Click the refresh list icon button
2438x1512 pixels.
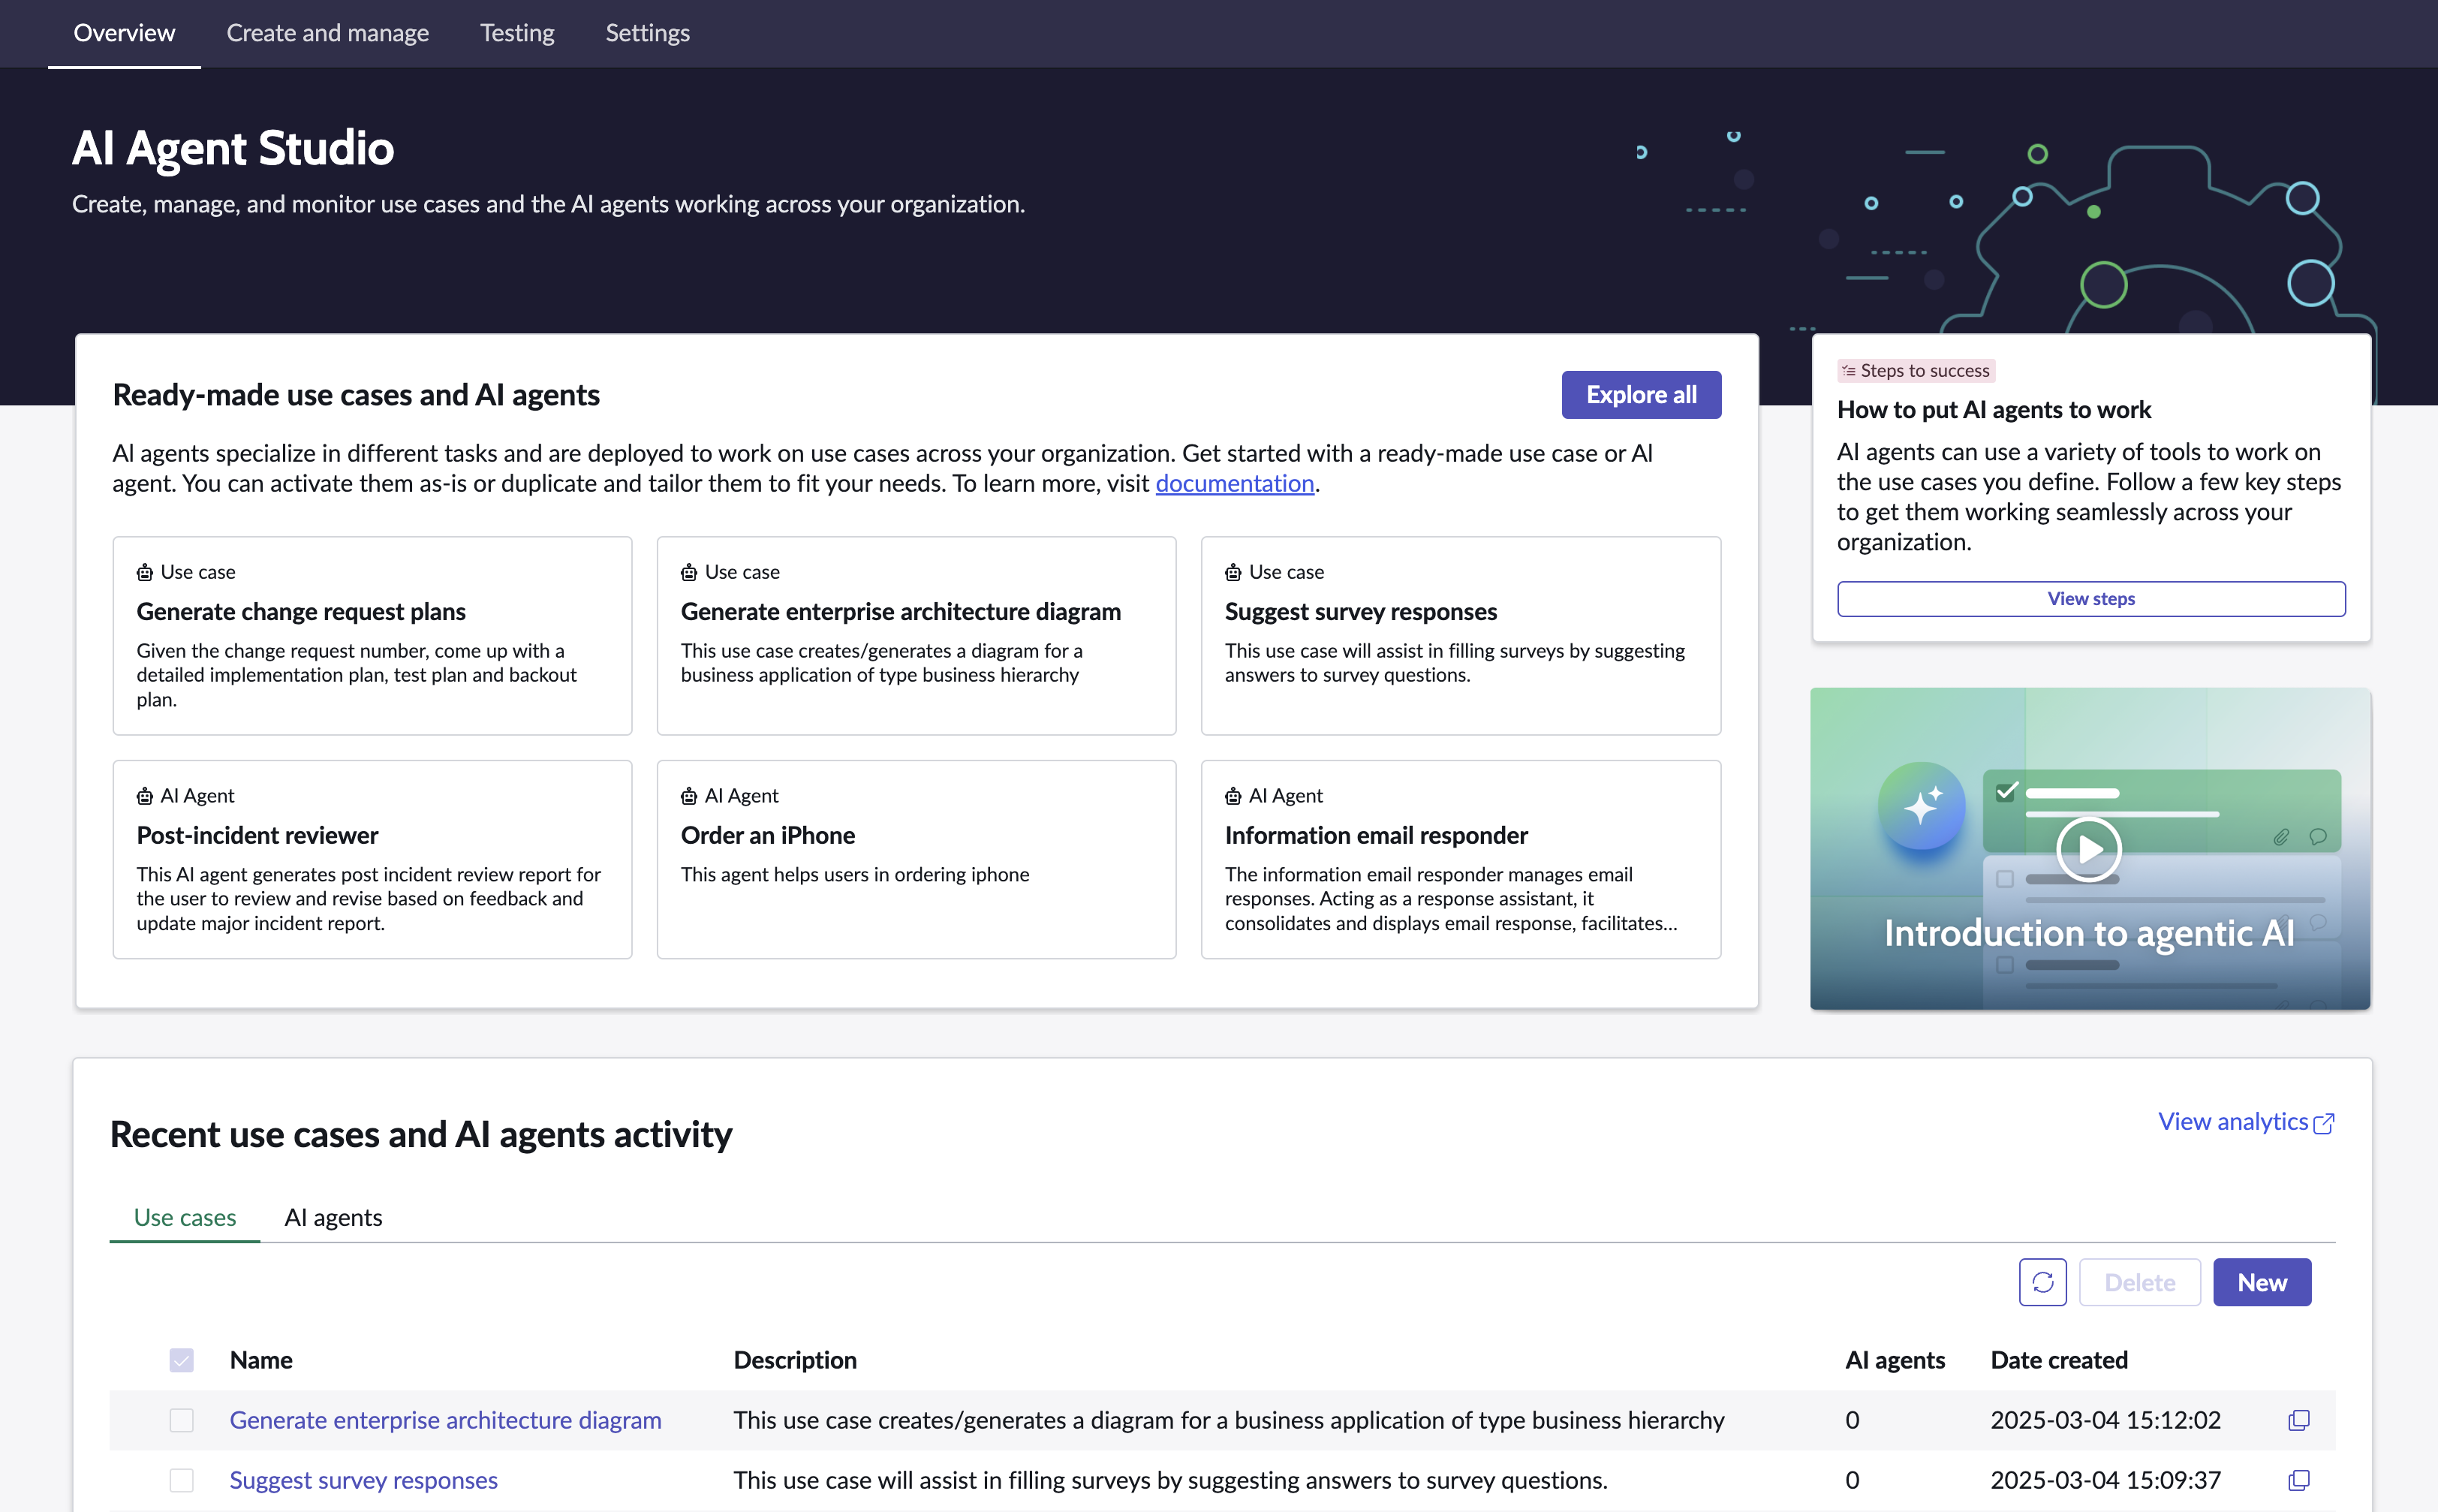(x=2042, y=1282)
